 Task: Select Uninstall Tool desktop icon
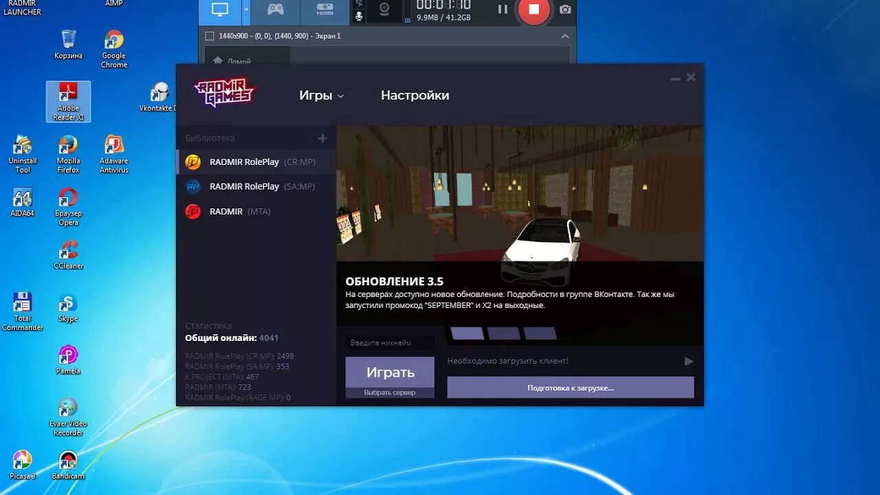[x=23, y=154]
